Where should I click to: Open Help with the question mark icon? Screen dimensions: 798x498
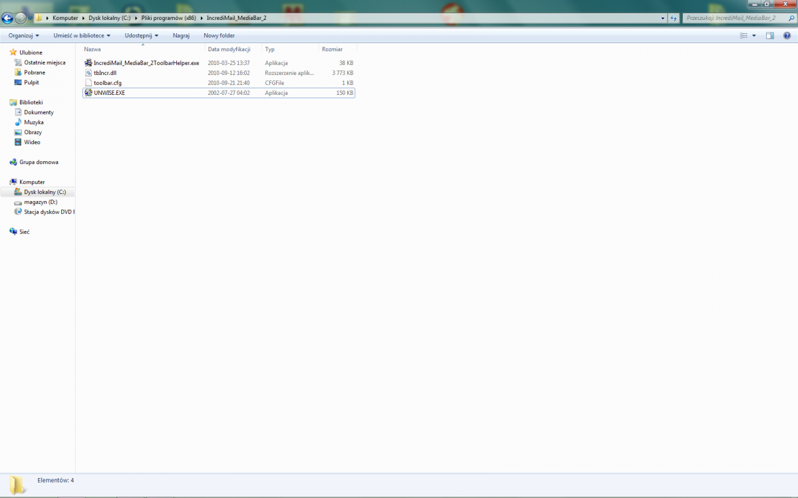(787, 35)
